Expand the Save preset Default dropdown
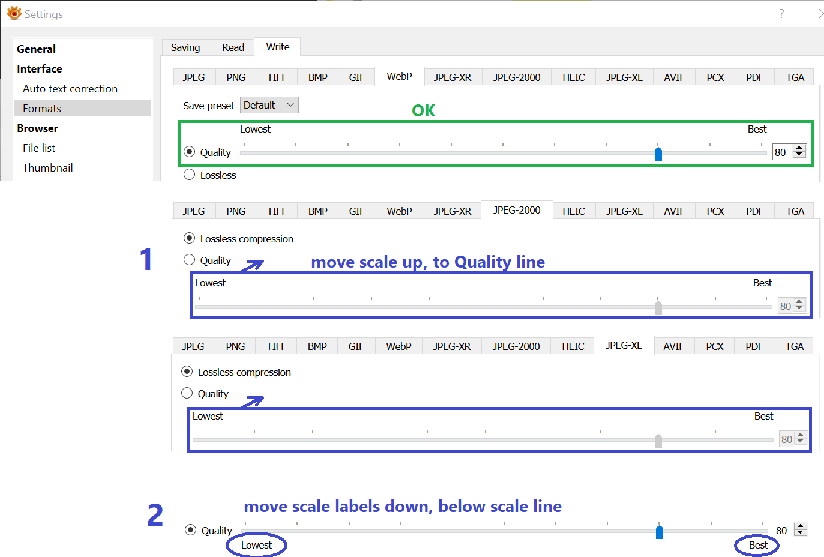The height and width of the screenshot is (557, 824). (x=269, y=105)
